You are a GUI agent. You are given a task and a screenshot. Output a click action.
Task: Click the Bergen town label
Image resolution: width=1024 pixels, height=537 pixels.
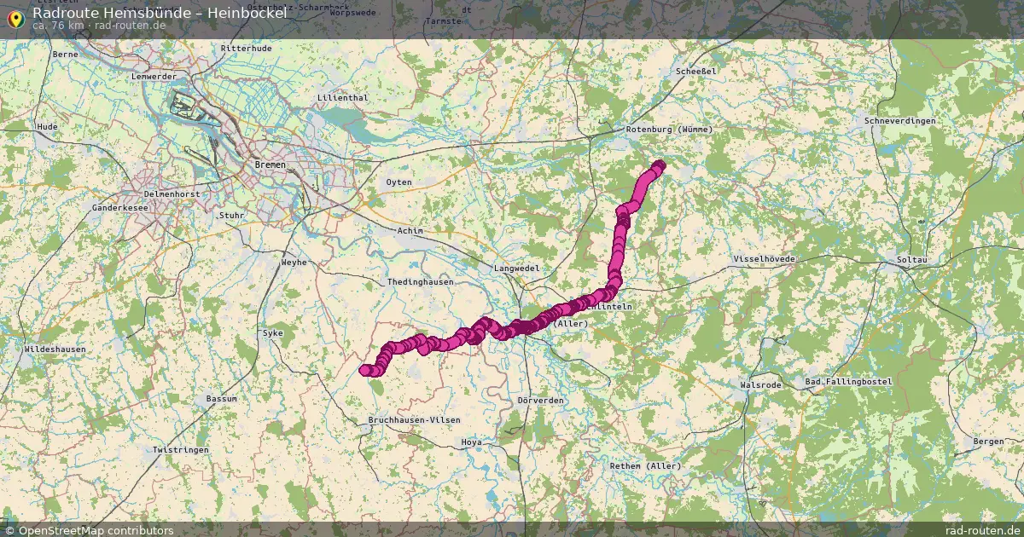[x=989, y=442]
